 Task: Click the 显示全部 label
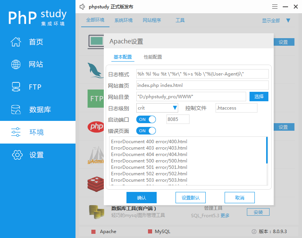coord(271,20)
